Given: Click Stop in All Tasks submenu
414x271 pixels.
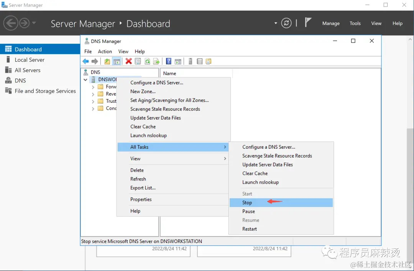Looking at the screenshot, I should point(281,203).
